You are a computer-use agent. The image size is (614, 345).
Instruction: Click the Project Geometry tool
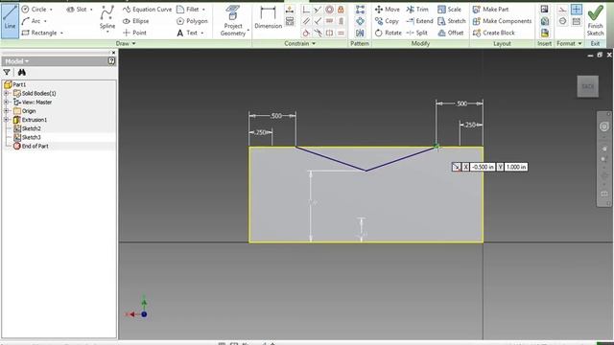233,21
